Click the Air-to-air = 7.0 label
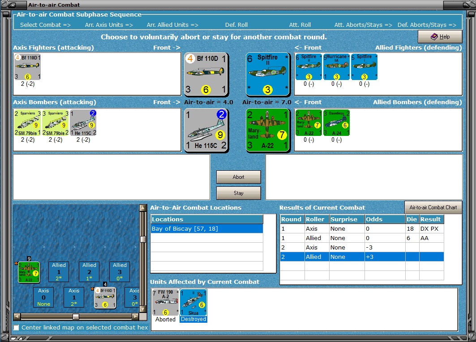The image size is (476, 342). 267,102
